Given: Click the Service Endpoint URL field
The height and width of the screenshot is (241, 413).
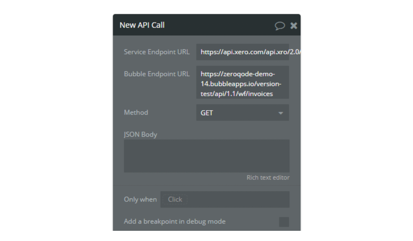Looking at the screenshot, I should 243,52.
